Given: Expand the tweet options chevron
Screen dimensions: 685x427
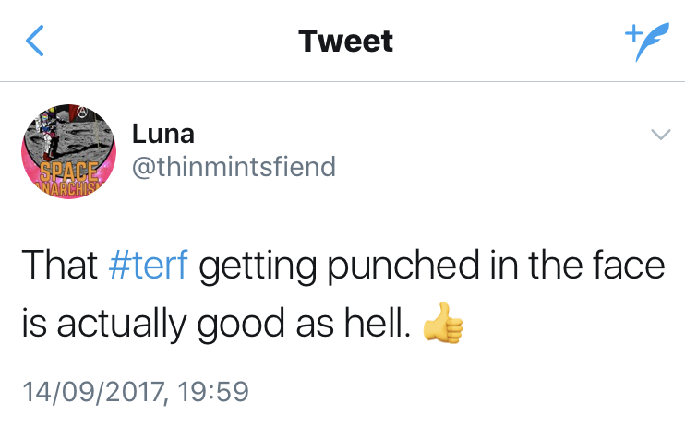Looking at the screenshot, I should (x=660, y=135).
